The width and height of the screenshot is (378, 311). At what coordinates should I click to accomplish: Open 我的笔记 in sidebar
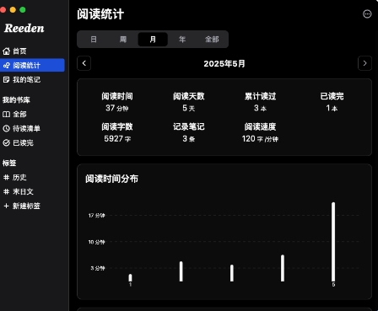(x=22, y=80)
